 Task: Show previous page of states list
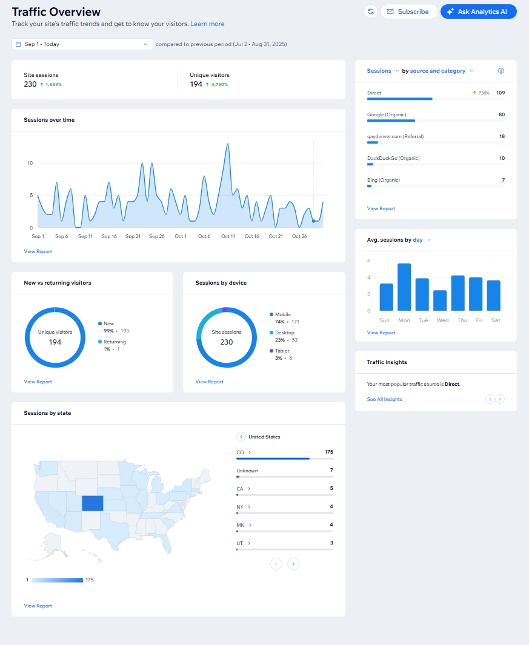pos(276,564)
